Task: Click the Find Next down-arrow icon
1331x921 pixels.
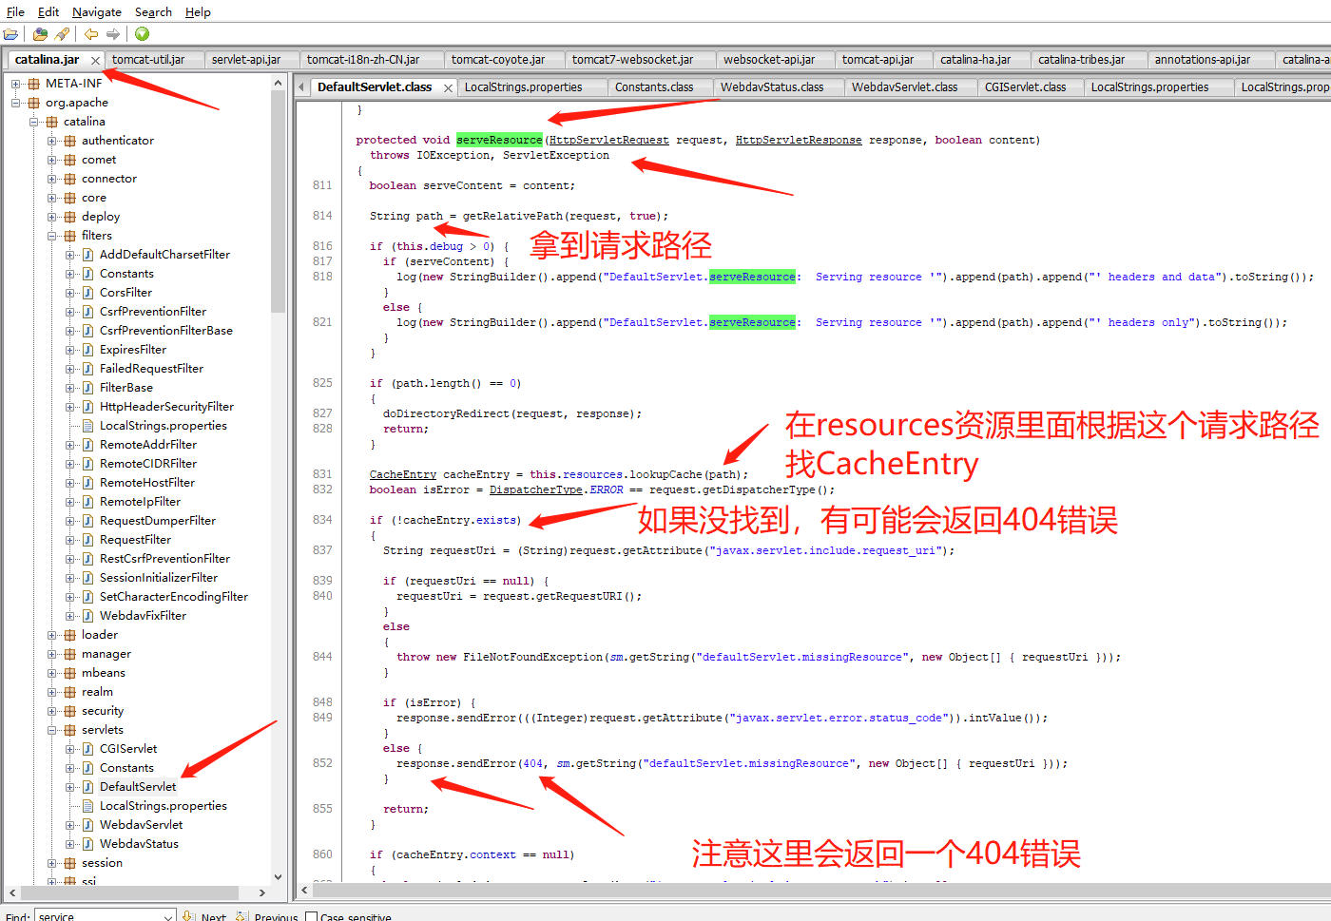Action: 188,916
